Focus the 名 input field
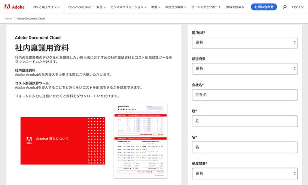 (244, 147)
